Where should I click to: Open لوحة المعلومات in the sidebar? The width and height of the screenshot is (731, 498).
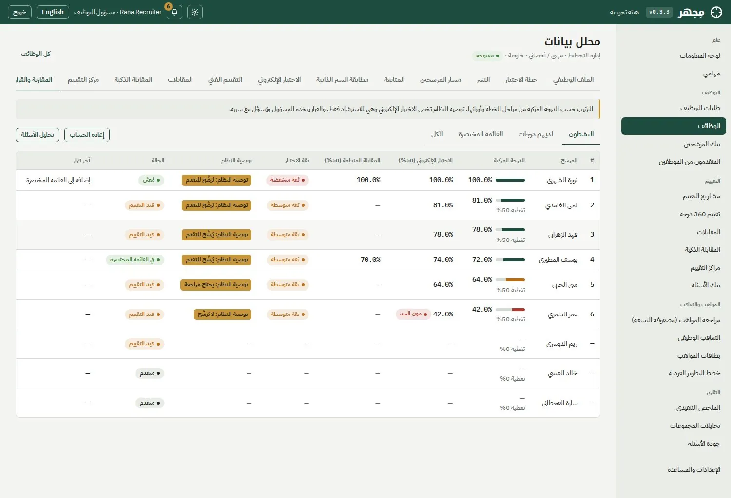[673, 56]
